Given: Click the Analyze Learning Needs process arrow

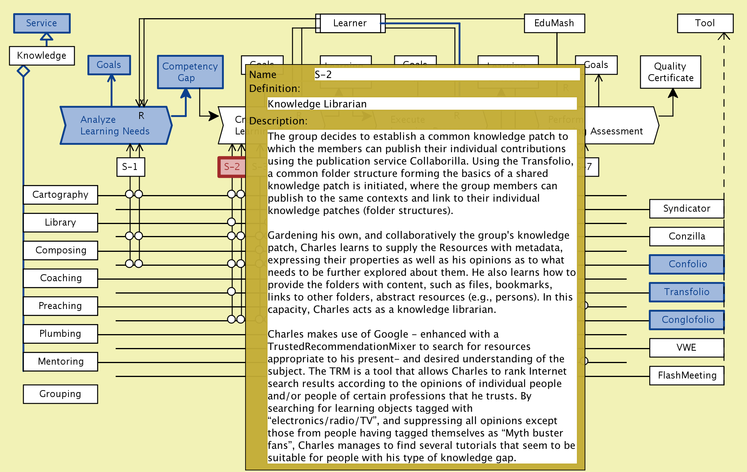Looking at the screenshot, I should (114, 126).
